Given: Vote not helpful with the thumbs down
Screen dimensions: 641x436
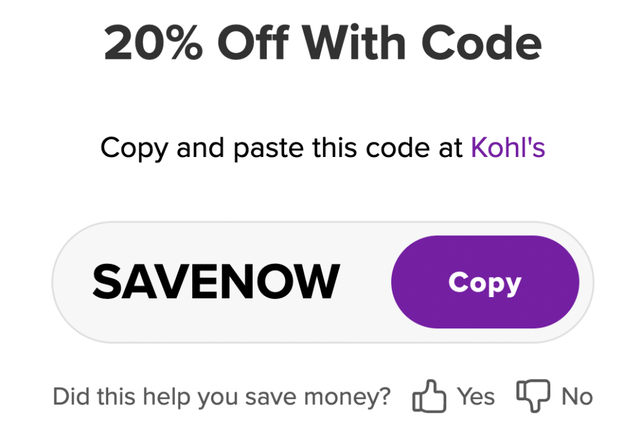Looking at the screenshot, I should click(x=533, y=395).
